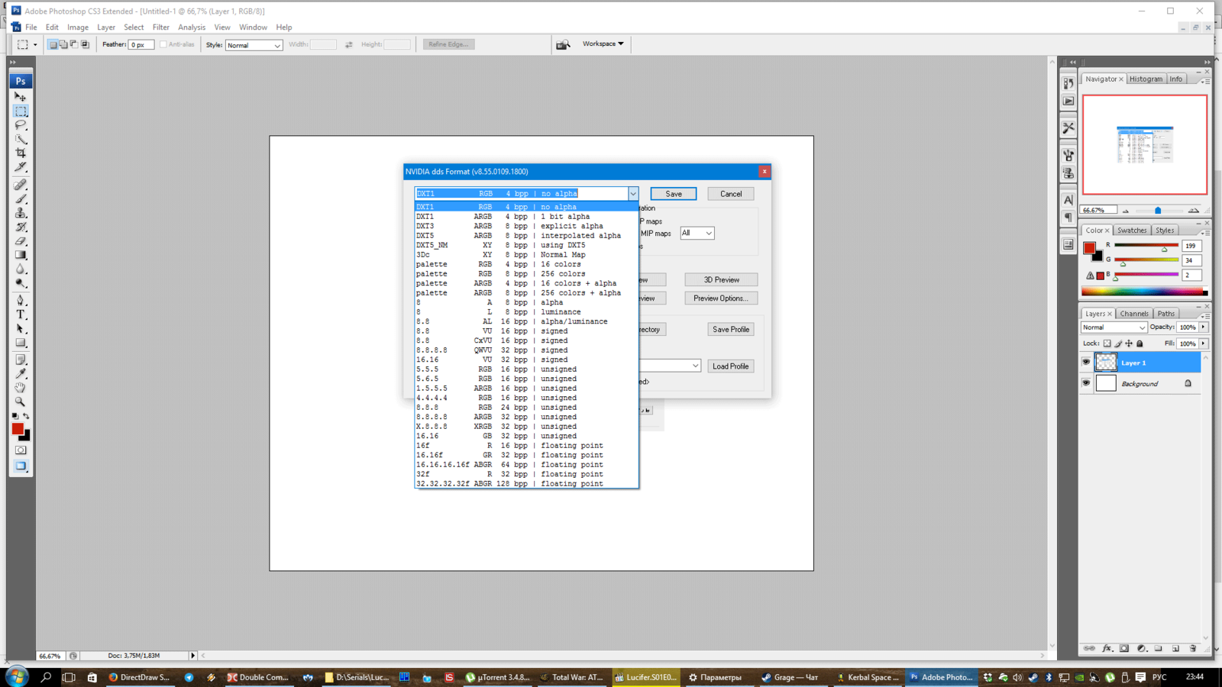
Task: Select the Zoom tool
Action: point(21,402)
